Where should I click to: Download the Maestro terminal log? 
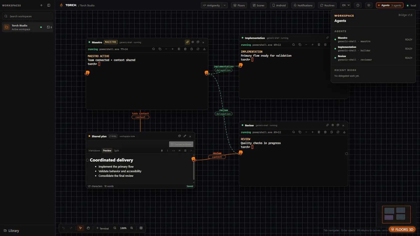tap(204, 49)
